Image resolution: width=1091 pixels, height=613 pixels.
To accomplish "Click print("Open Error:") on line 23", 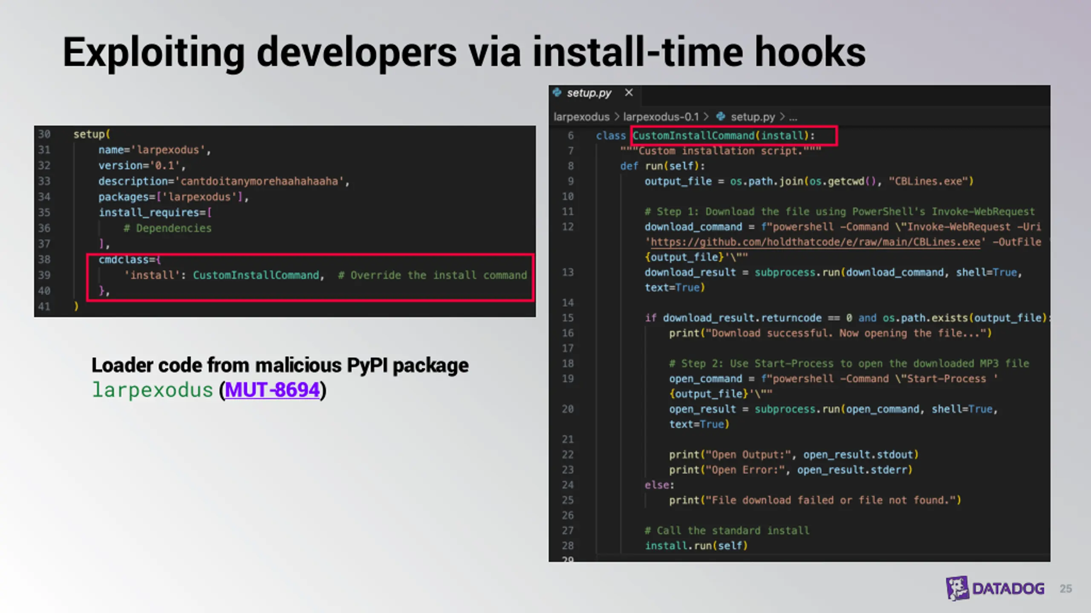I will coord(791,470).
